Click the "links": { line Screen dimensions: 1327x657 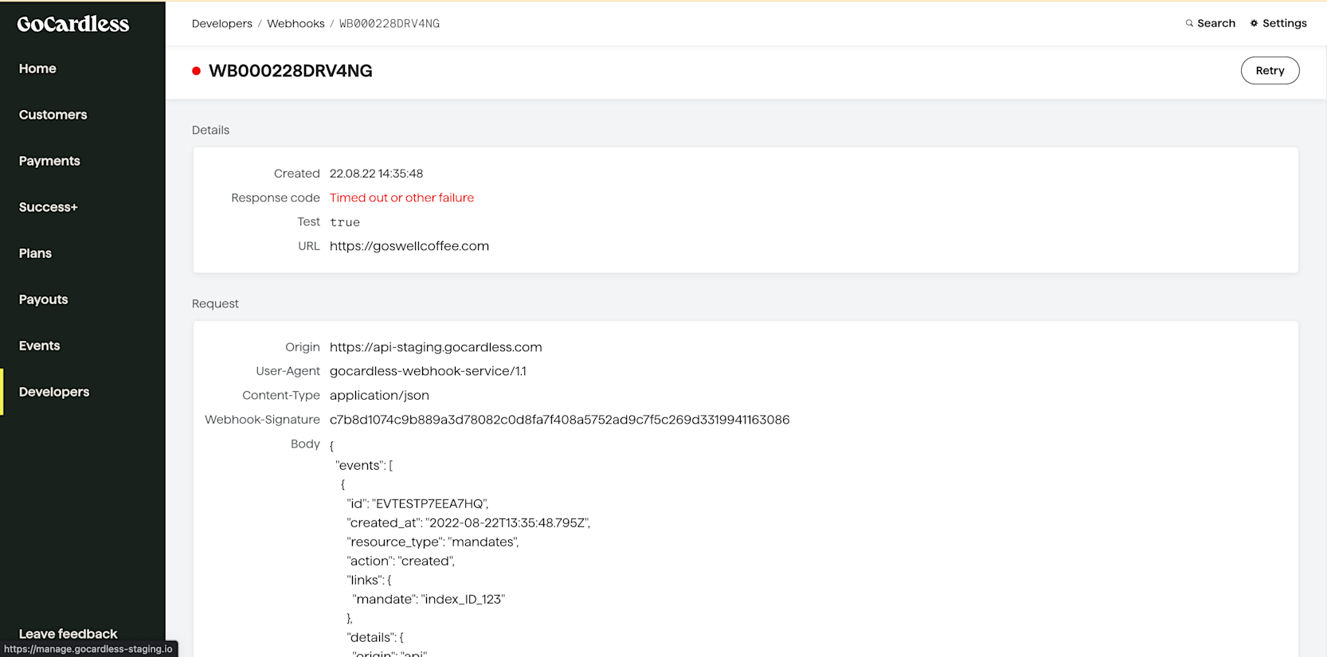pyautogui.click(x=370, y=580)
